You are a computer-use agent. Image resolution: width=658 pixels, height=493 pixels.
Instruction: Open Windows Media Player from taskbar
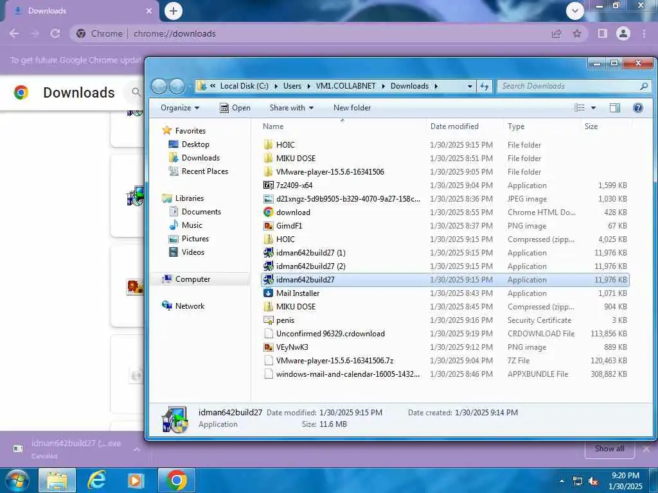click(x=136, y=480)
